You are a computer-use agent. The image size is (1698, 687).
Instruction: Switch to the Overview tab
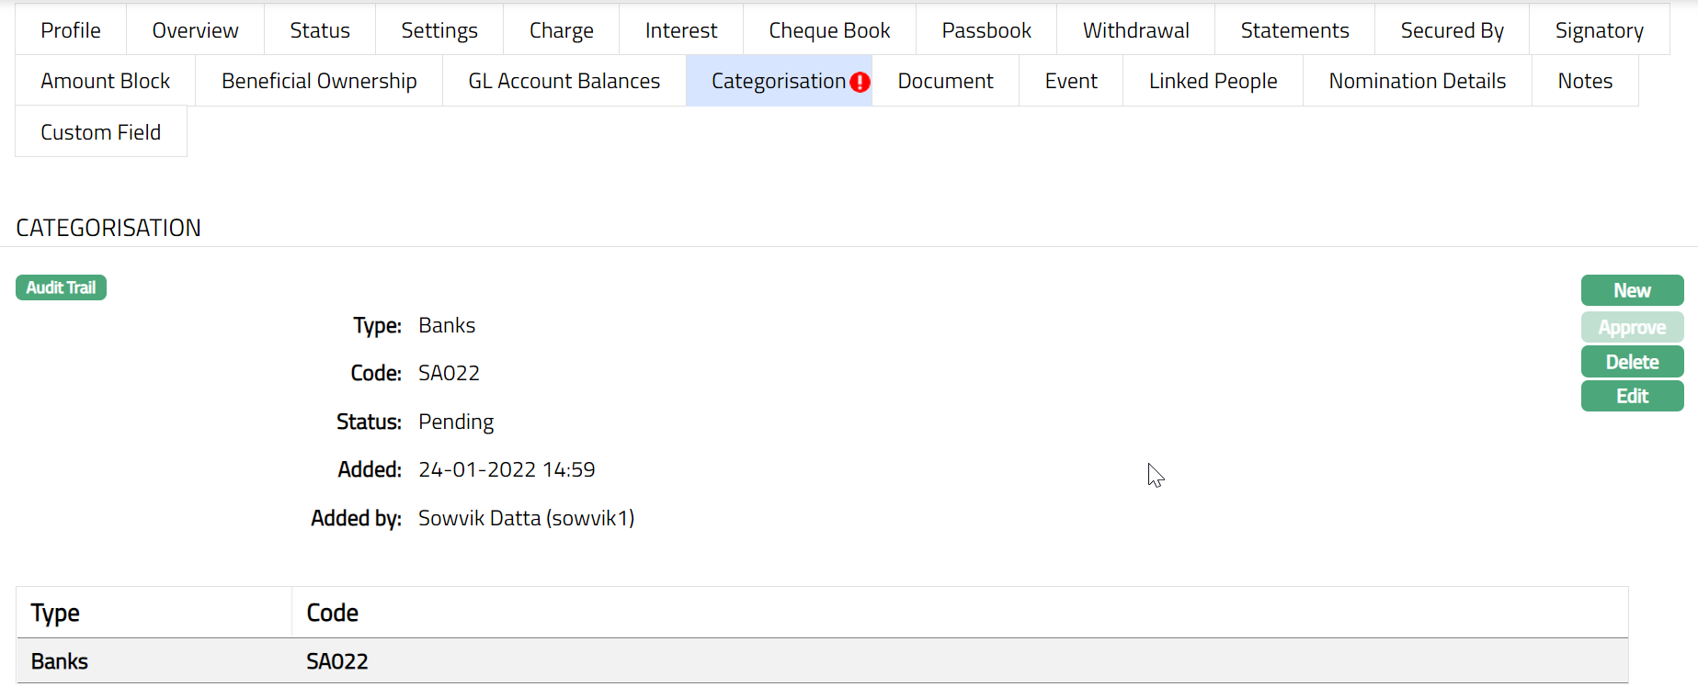(195, 30)
